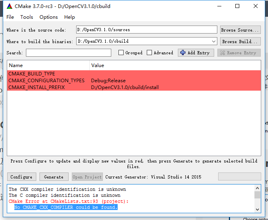268x220 pixels.
Task: Sort by the Value column header
Action: click(175, 65)
